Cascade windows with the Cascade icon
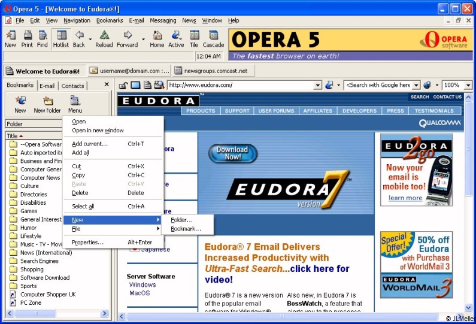Image resolution: width=476 pixels, height=324 pixels. coord(213,35)
